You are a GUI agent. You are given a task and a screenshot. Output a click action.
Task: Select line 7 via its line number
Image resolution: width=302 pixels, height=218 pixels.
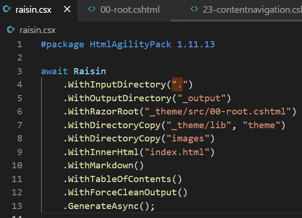[19, 125]
